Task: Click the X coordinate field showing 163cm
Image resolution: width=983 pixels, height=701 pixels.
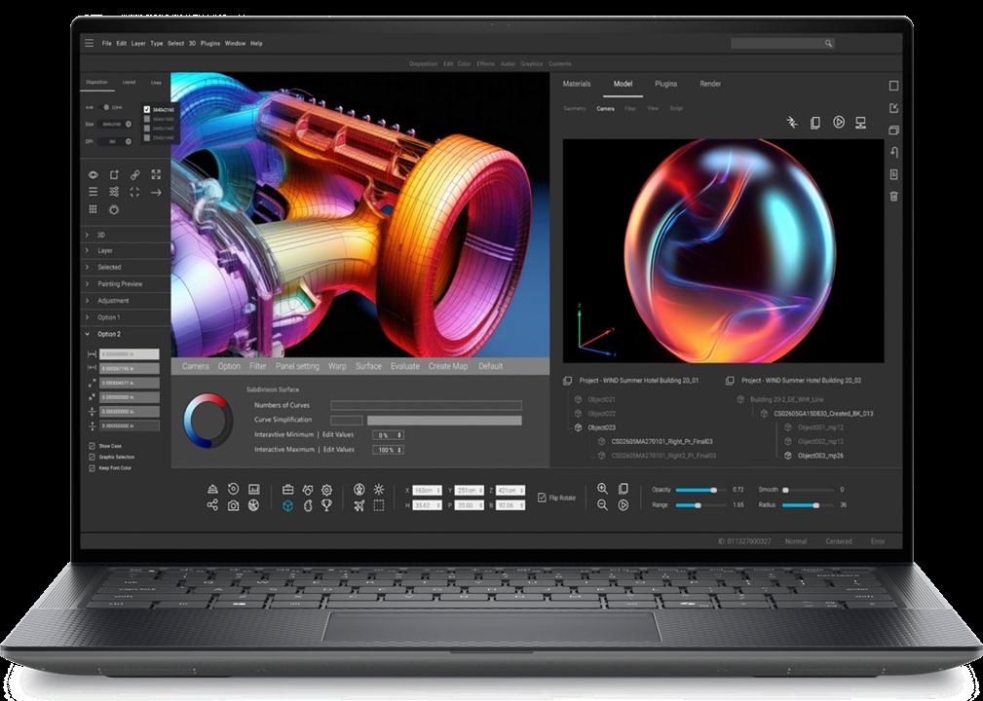Action: (427, 490)
